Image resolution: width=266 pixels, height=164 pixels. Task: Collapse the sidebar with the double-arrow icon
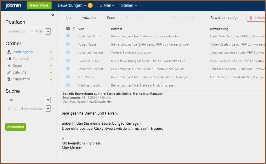click(53, 15)
